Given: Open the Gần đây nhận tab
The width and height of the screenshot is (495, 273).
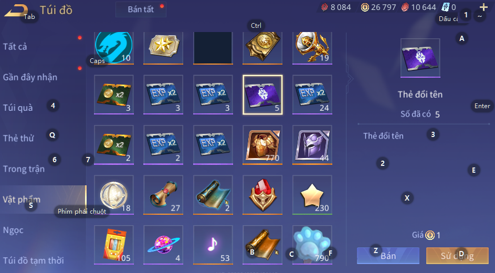Looking at the screenshot, I should tap(30, 77).
